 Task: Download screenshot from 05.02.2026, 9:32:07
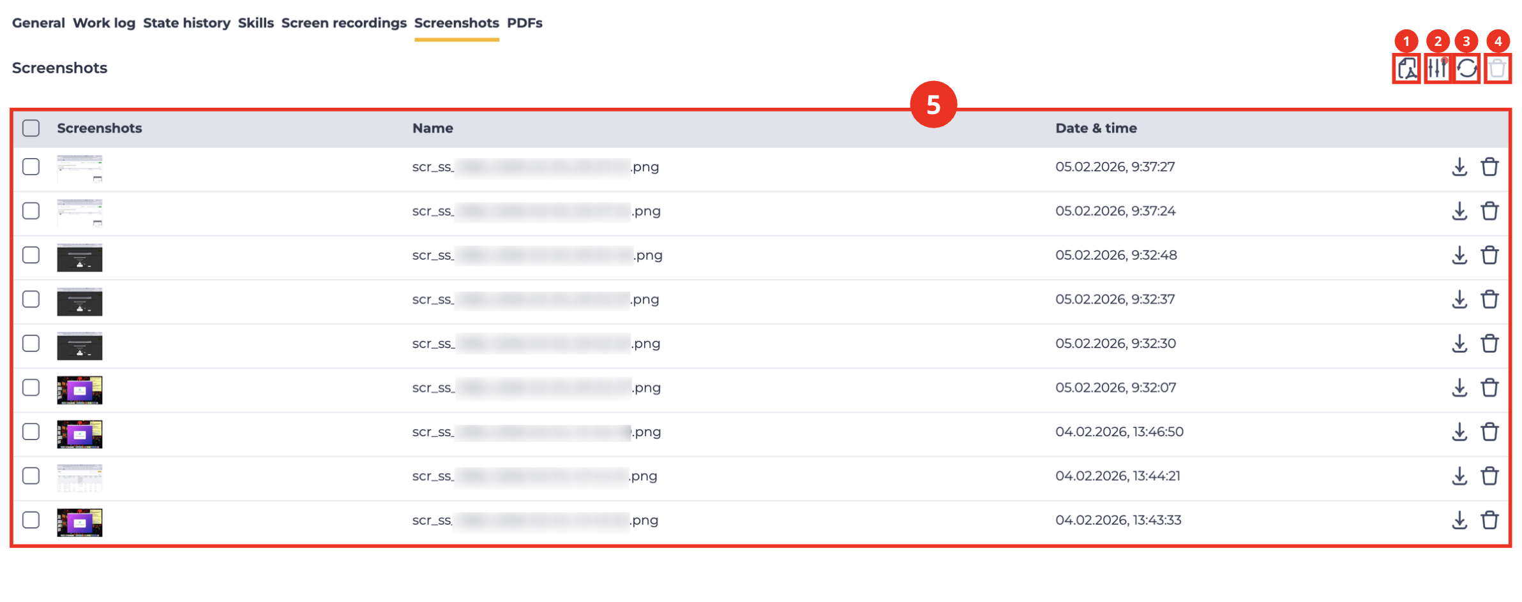point(1459,388)
